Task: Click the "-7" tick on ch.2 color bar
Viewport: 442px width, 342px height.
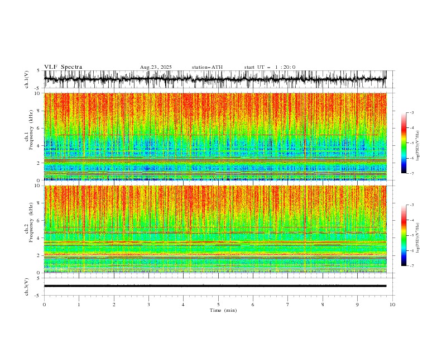Action: [412, 265]
